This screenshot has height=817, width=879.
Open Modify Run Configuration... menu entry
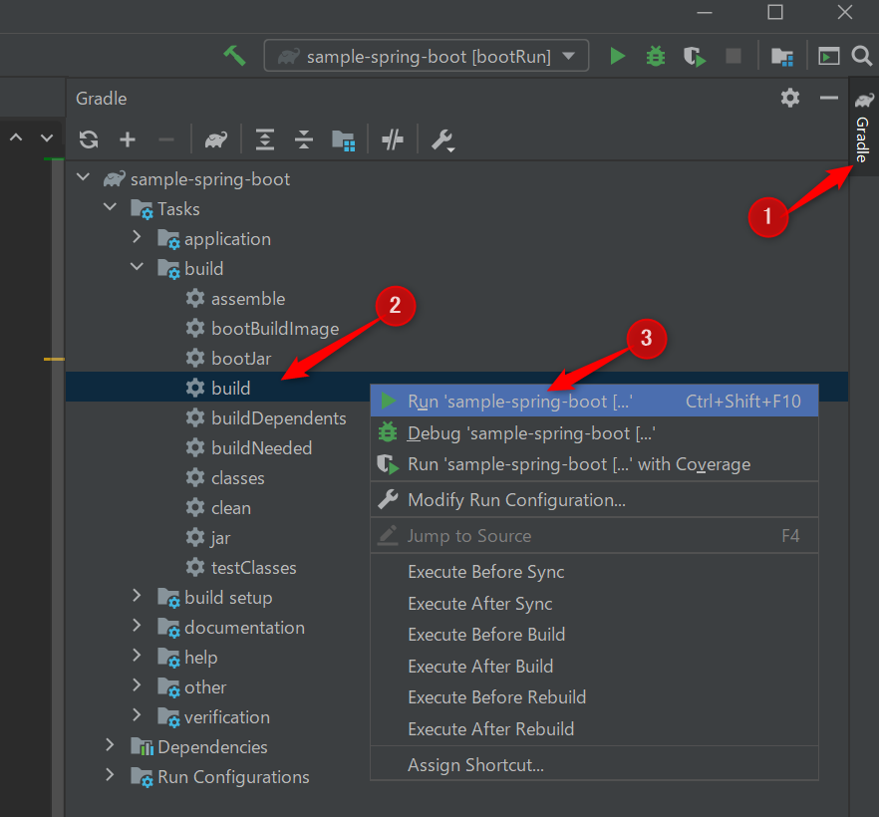pos(594,500)
